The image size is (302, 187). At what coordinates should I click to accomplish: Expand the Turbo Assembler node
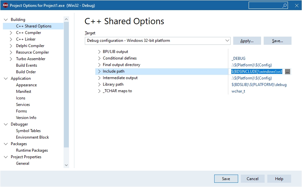click(x=11, y=59)
